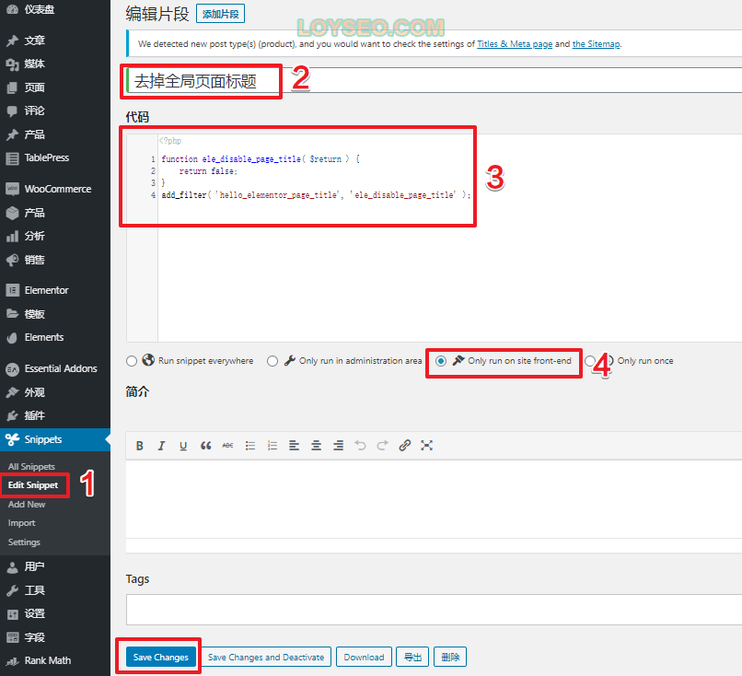The image size is (742, 676).
Task: Create a bulleted list
Action: tap(250, 446)
